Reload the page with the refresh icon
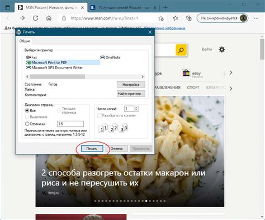Image resolution: width=265 pixels, height=220 pixels. [35, 18]
